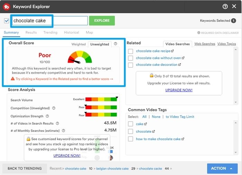This screenshot has width=242, height=175.
Task: Check the chocolate cake decoration checkbox
Action: (131, 65)
